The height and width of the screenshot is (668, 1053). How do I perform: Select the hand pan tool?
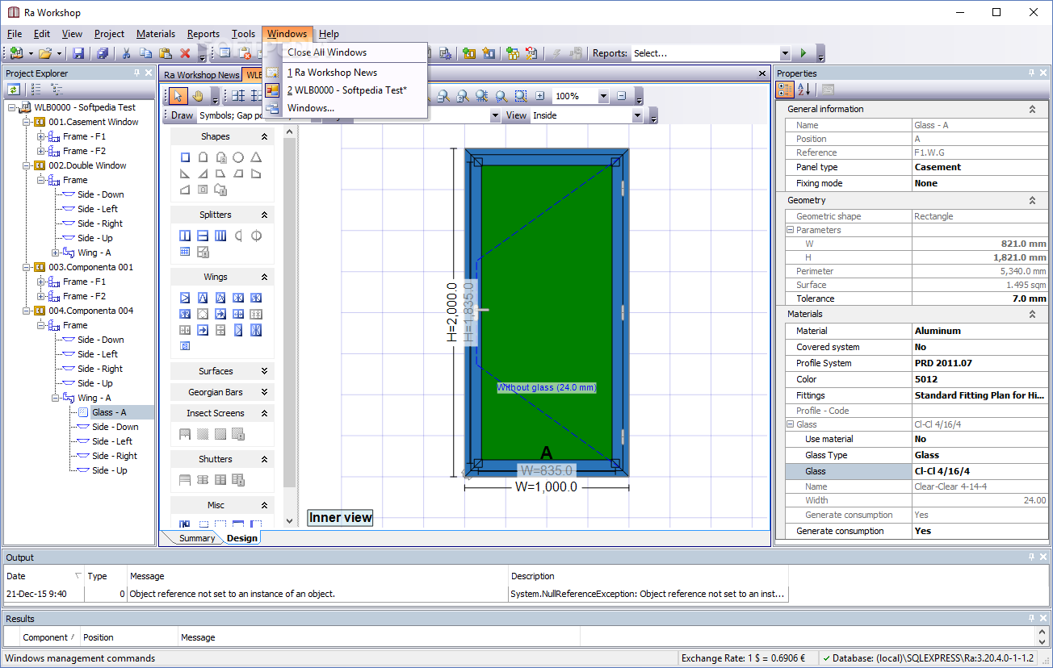[x=197, y=96]
